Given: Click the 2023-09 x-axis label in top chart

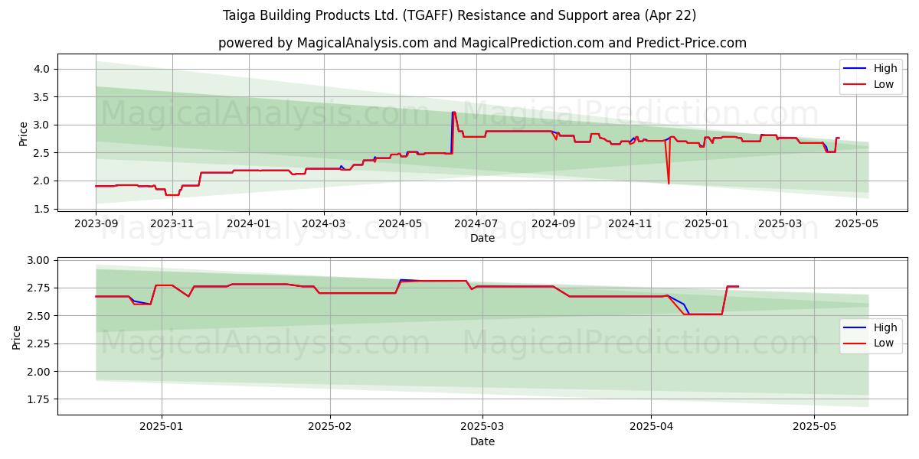Looking at the screenshot, I should pyautogui.click(x=96, y=223).
